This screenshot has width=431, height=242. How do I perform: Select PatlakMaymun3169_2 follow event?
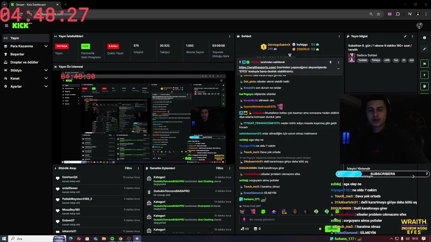pyautogui.click(x=98, y=200)
